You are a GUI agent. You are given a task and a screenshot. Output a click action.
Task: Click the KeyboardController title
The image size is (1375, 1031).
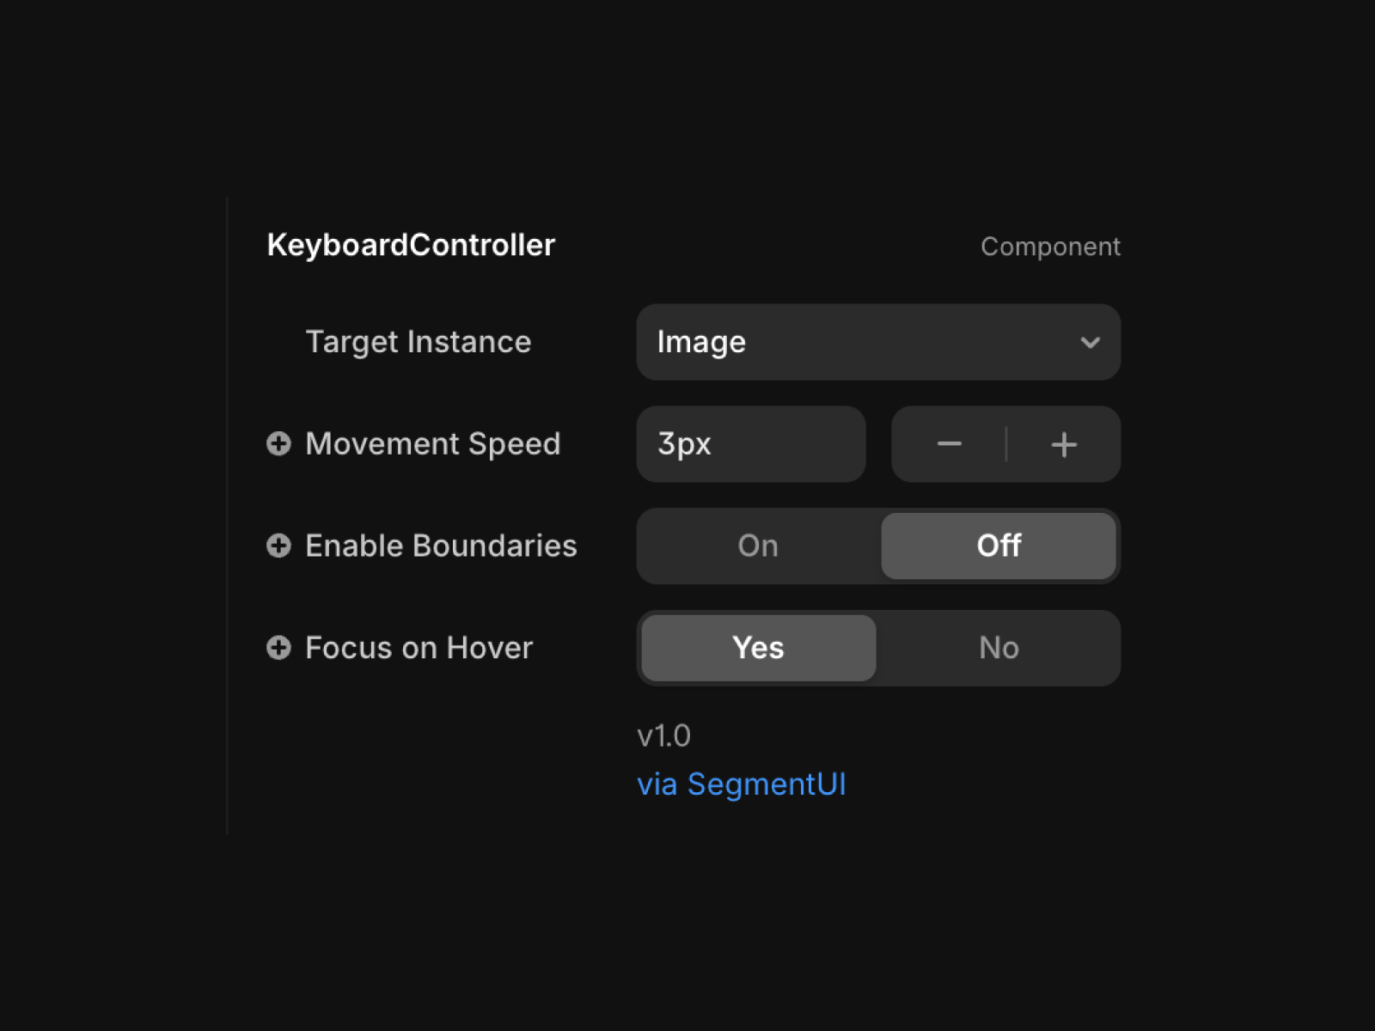click(411, 246)
